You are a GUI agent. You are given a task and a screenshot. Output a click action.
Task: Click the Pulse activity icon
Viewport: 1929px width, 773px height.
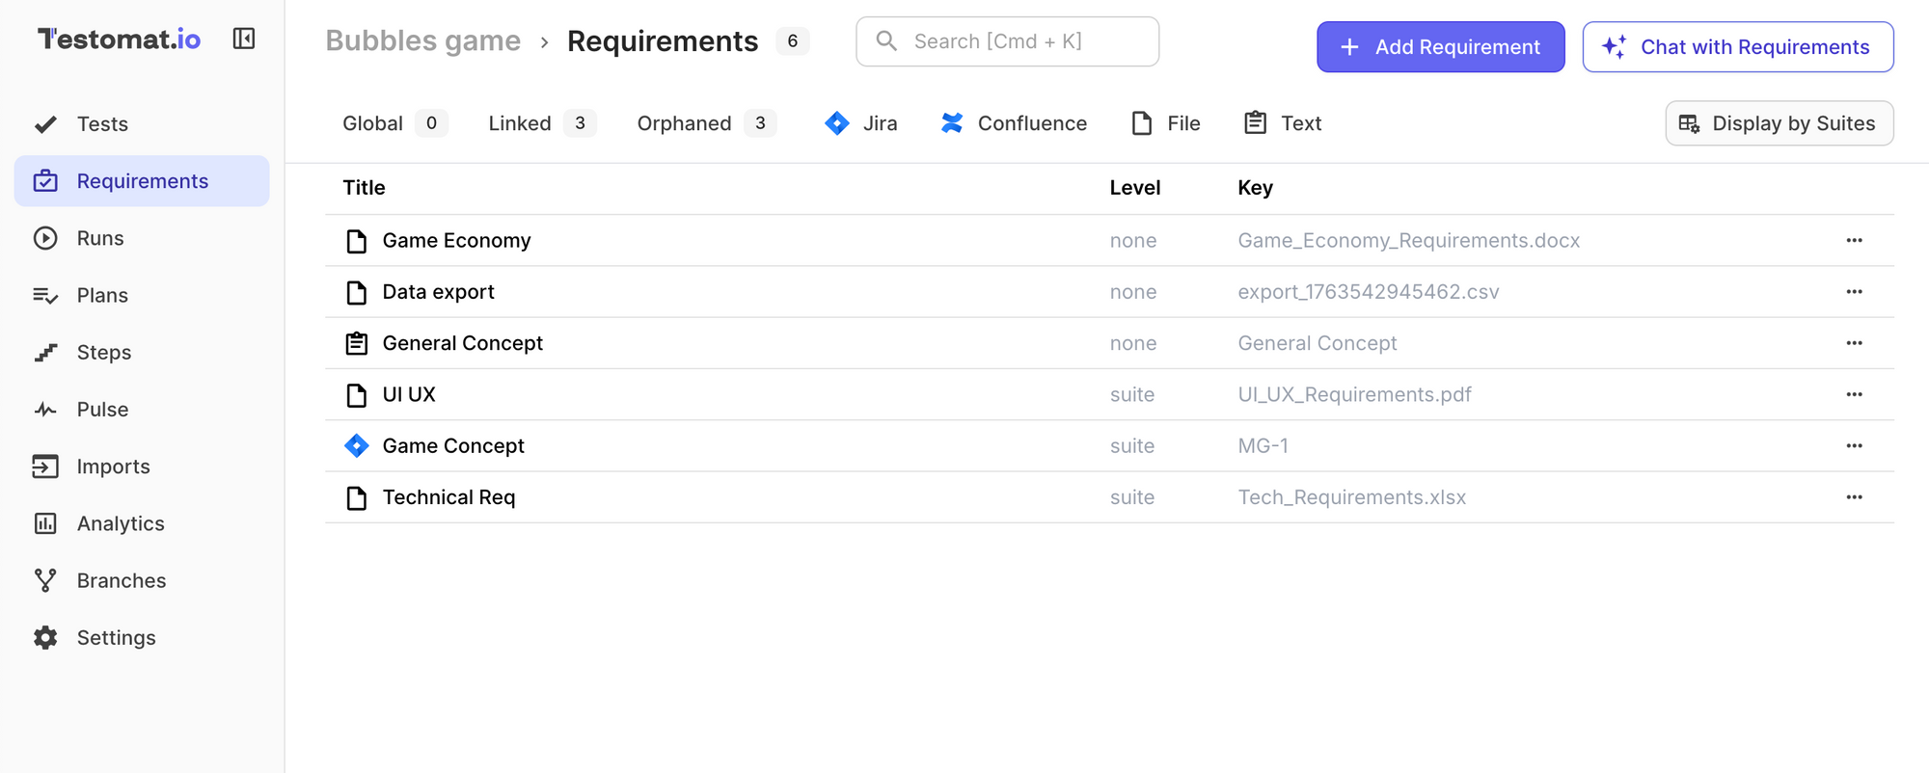point(45,410)
